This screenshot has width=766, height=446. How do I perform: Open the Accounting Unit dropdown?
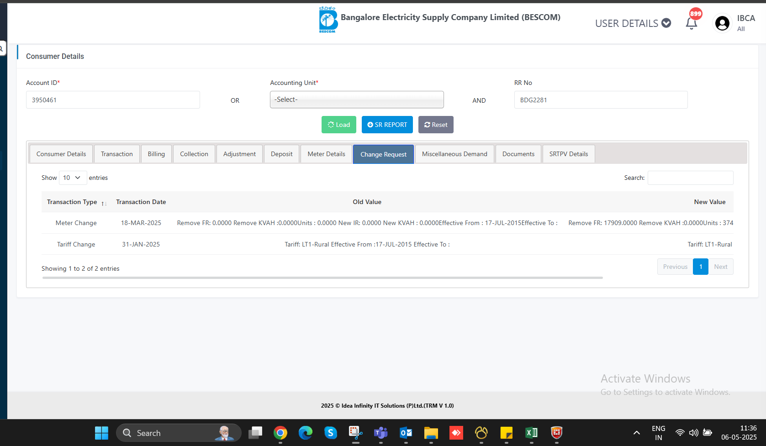tap(357, 100)
